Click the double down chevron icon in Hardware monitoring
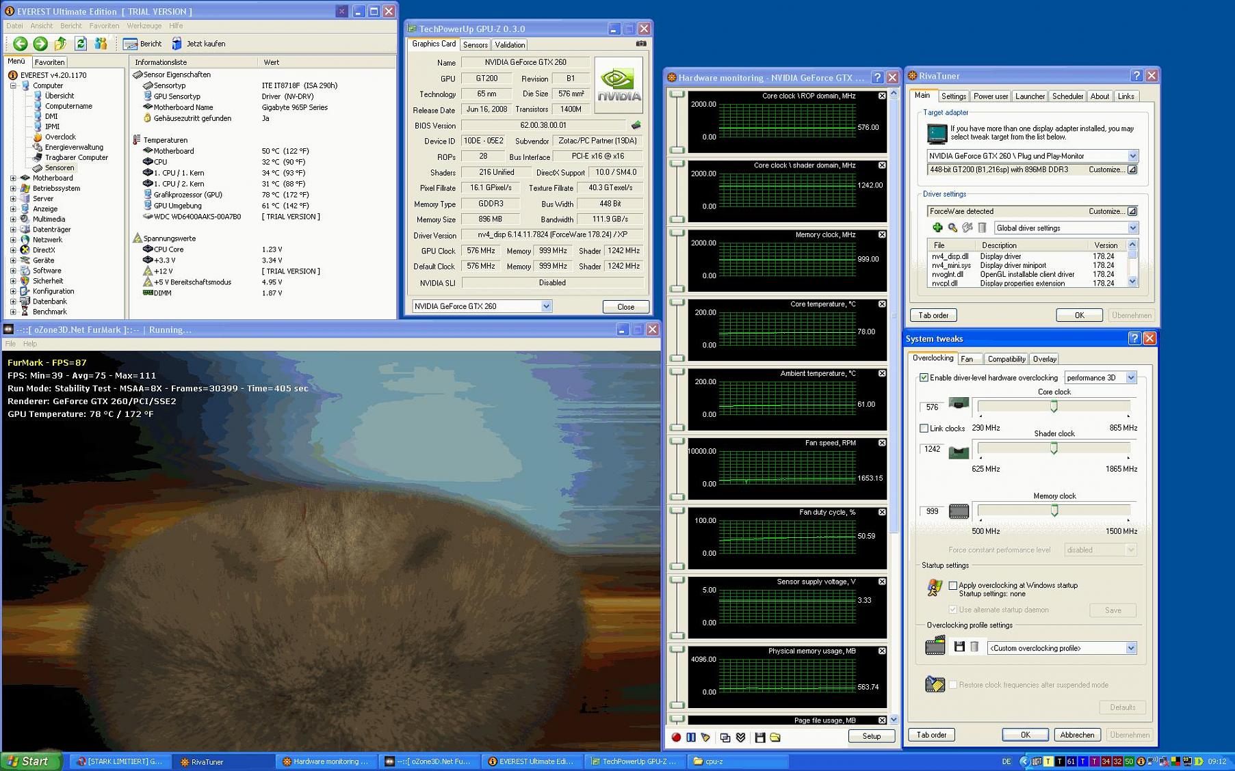The image size is (1235, 771). click(740, 737)
